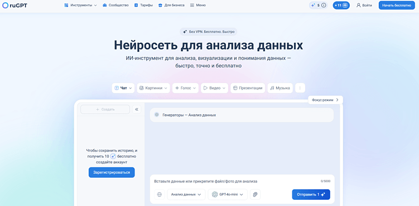Click the Без VPN. Бесплатно. Быстро badge

[x=209, y=32]
